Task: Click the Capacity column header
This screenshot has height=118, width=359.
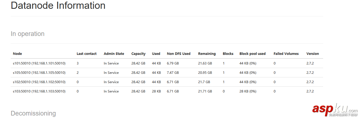Action: click(x=138, y=54)
